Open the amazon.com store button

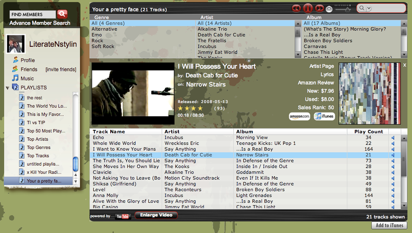(300, 116)
